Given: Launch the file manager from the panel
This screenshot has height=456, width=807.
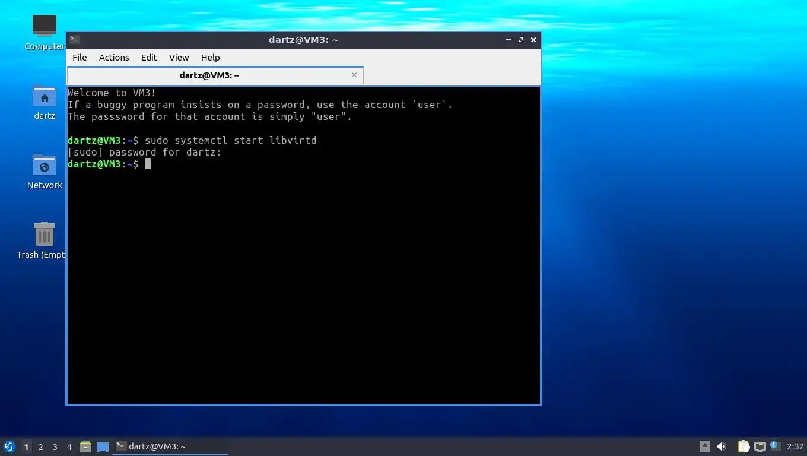Looking at the screenshot, I should coord(85,446).
